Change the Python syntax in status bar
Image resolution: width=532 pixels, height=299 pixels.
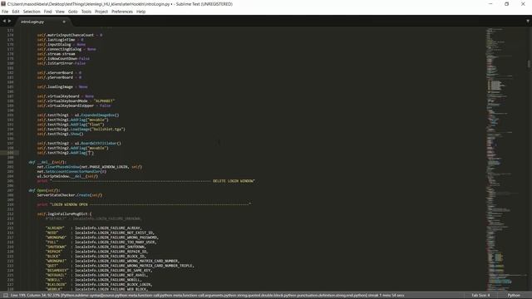pyautogui.click(x=514, y=296)
